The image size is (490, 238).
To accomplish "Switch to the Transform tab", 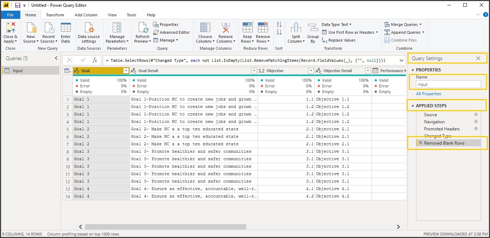I will coord(55,15).
